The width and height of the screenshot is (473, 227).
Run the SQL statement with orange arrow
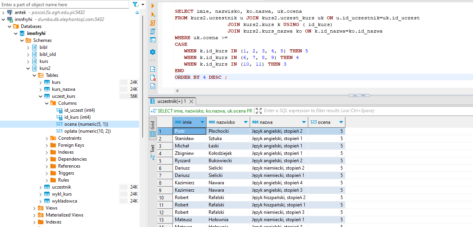pyautogui.click(x=153, y=6)
